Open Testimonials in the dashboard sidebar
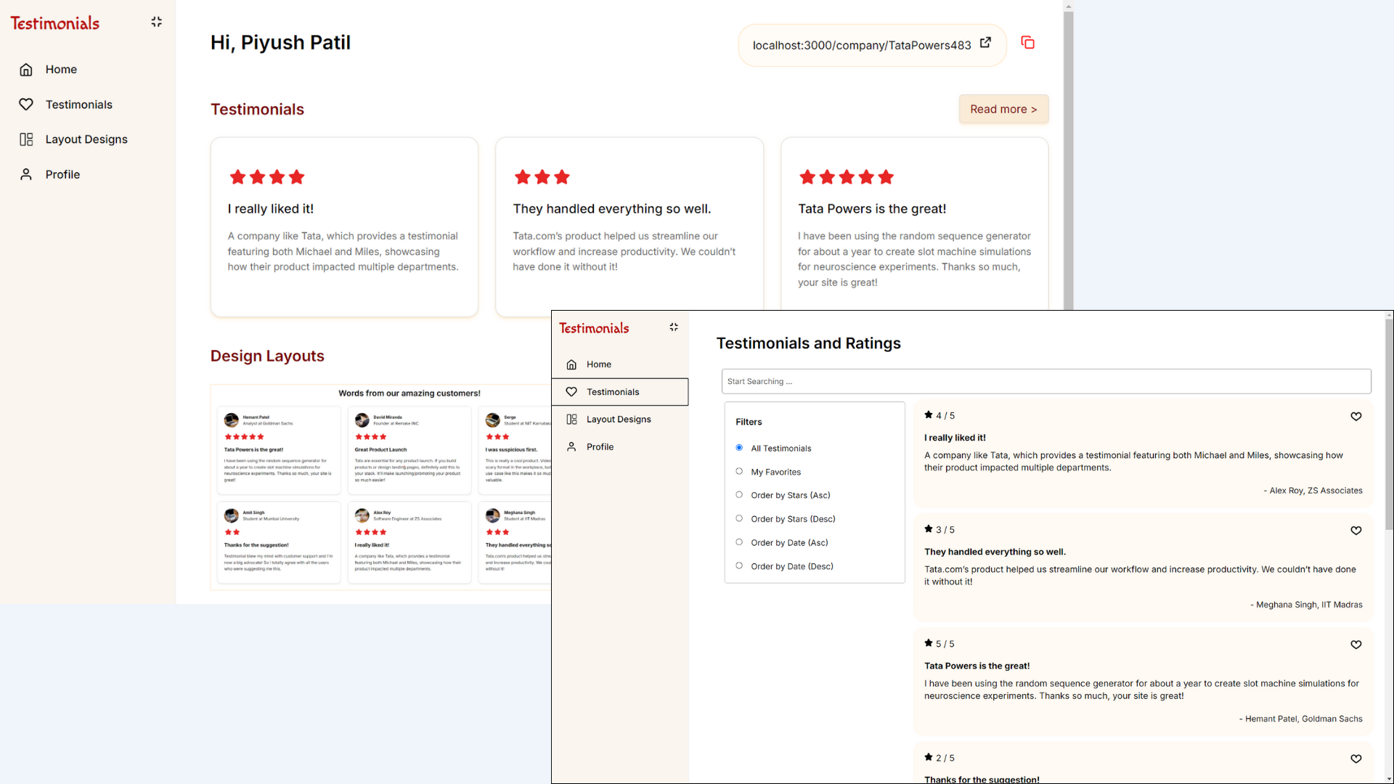Screen dimensions: 1394x784 tap(79, 105)
